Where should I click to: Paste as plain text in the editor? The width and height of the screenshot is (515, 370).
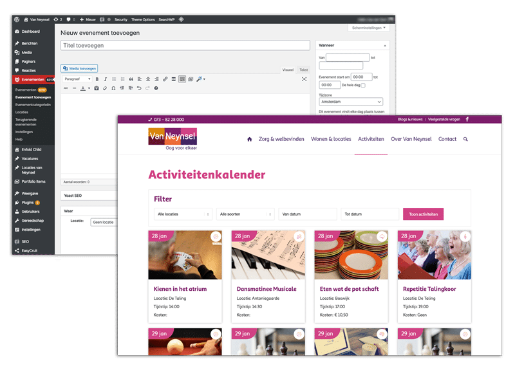click(x=97, y=88)
